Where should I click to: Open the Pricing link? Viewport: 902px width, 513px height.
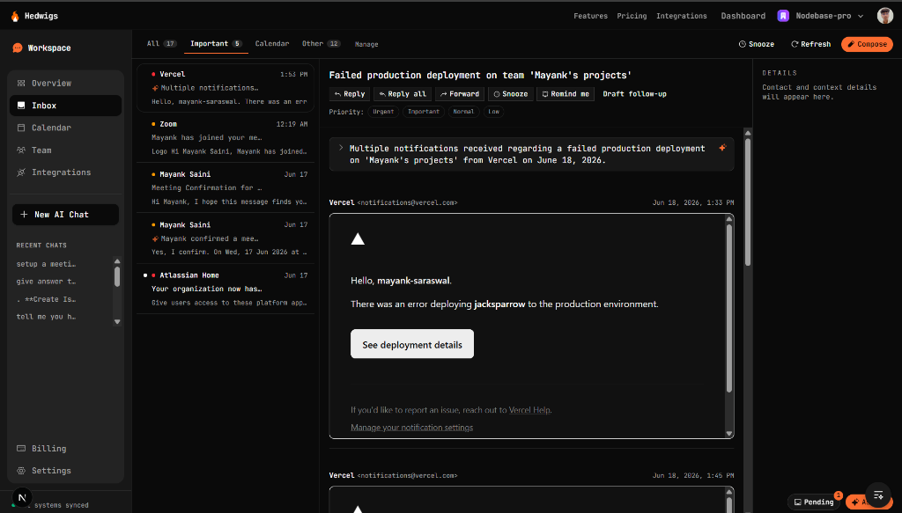(632, 16)
